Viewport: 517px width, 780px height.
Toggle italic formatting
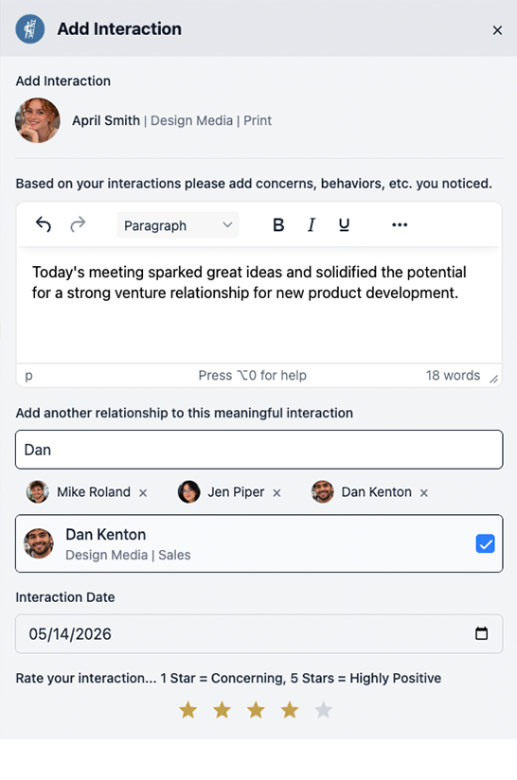point(312,225)
